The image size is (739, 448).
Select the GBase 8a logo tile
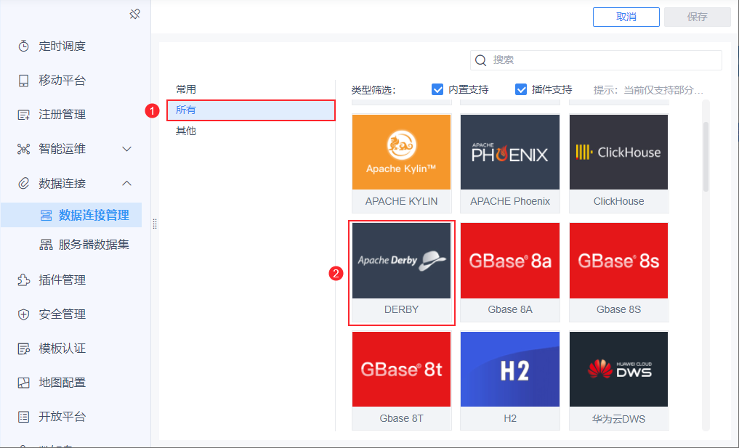click(x=510, y=261)
